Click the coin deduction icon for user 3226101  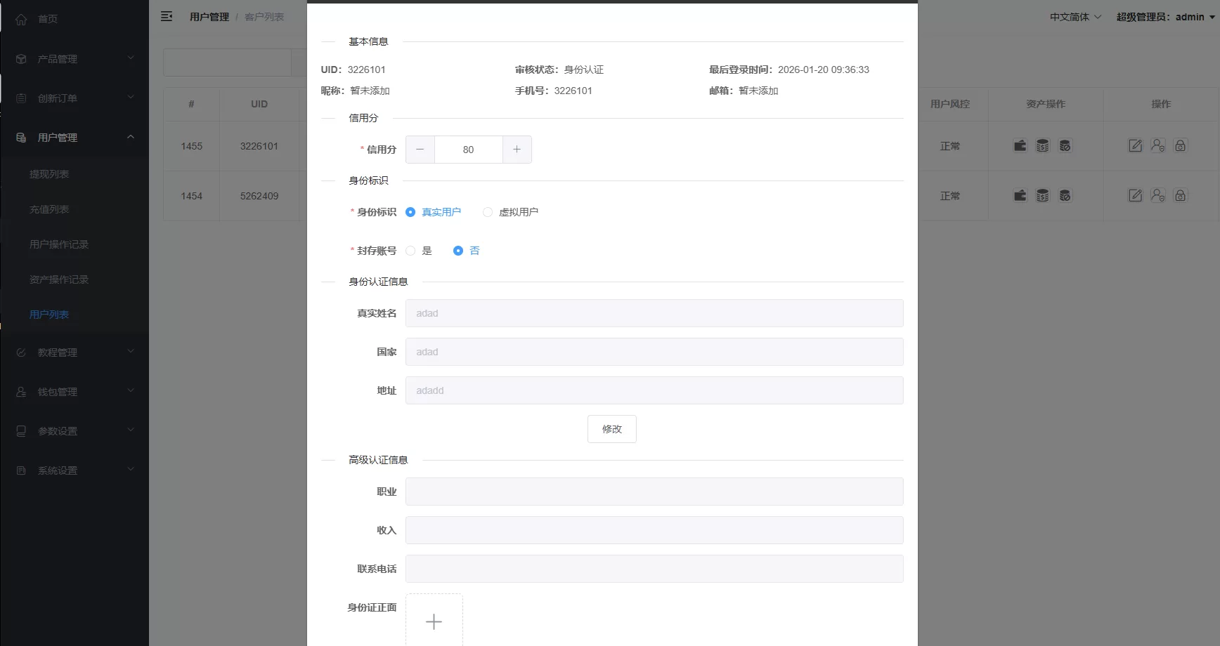1065,145
